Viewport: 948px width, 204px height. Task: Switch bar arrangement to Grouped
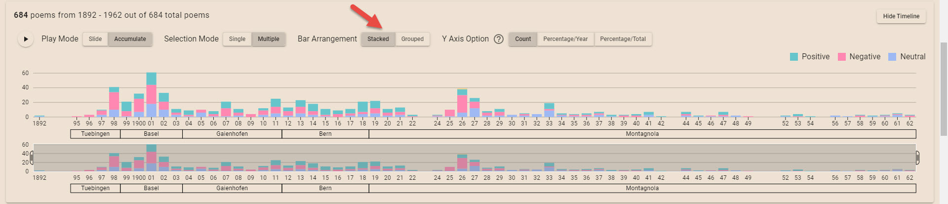pyautogui.click(x=412, y=39)
